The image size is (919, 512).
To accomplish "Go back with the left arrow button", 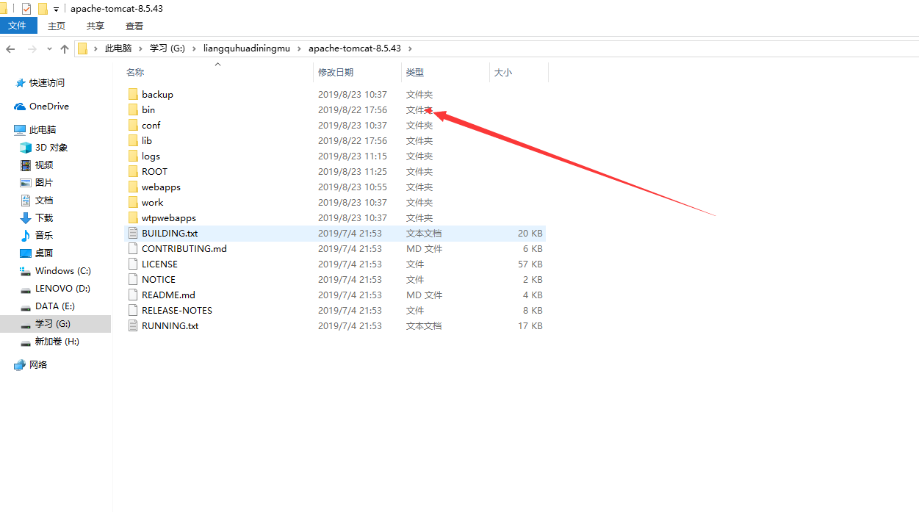I will 10,48.
